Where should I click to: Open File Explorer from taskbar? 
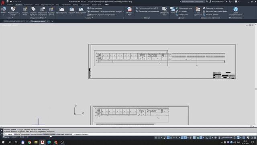tap(36, 142)
